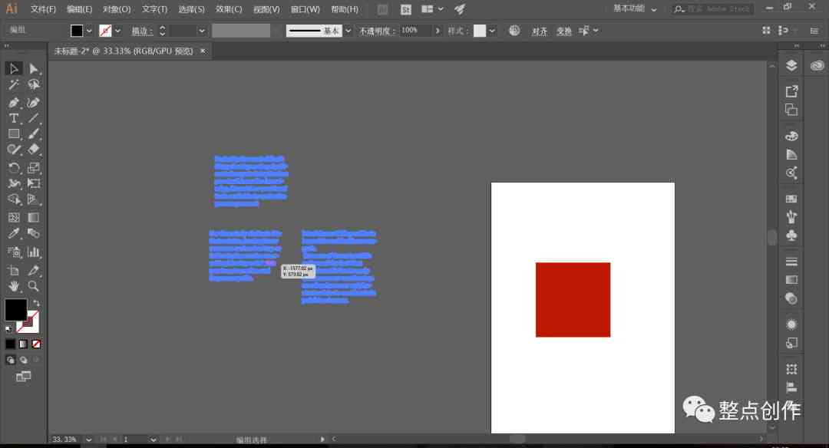
Task: Activate the Rotate tool
Action: pyautogui.click(x=14, y=168)
